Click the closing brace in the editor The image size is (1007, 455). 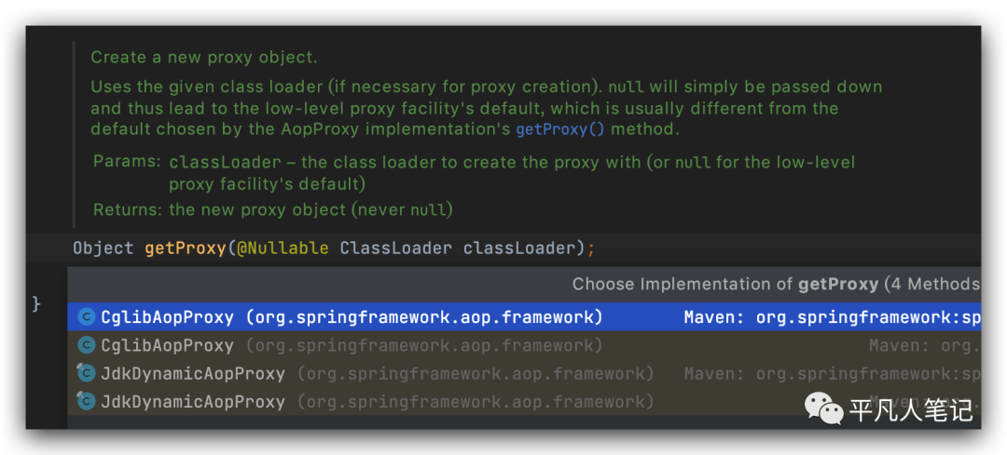click(36, 303)
